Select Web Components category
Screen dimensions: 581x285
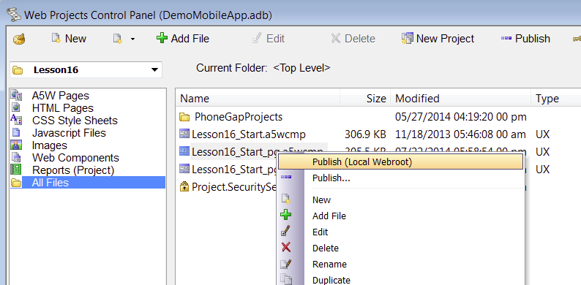coord(75,158)
